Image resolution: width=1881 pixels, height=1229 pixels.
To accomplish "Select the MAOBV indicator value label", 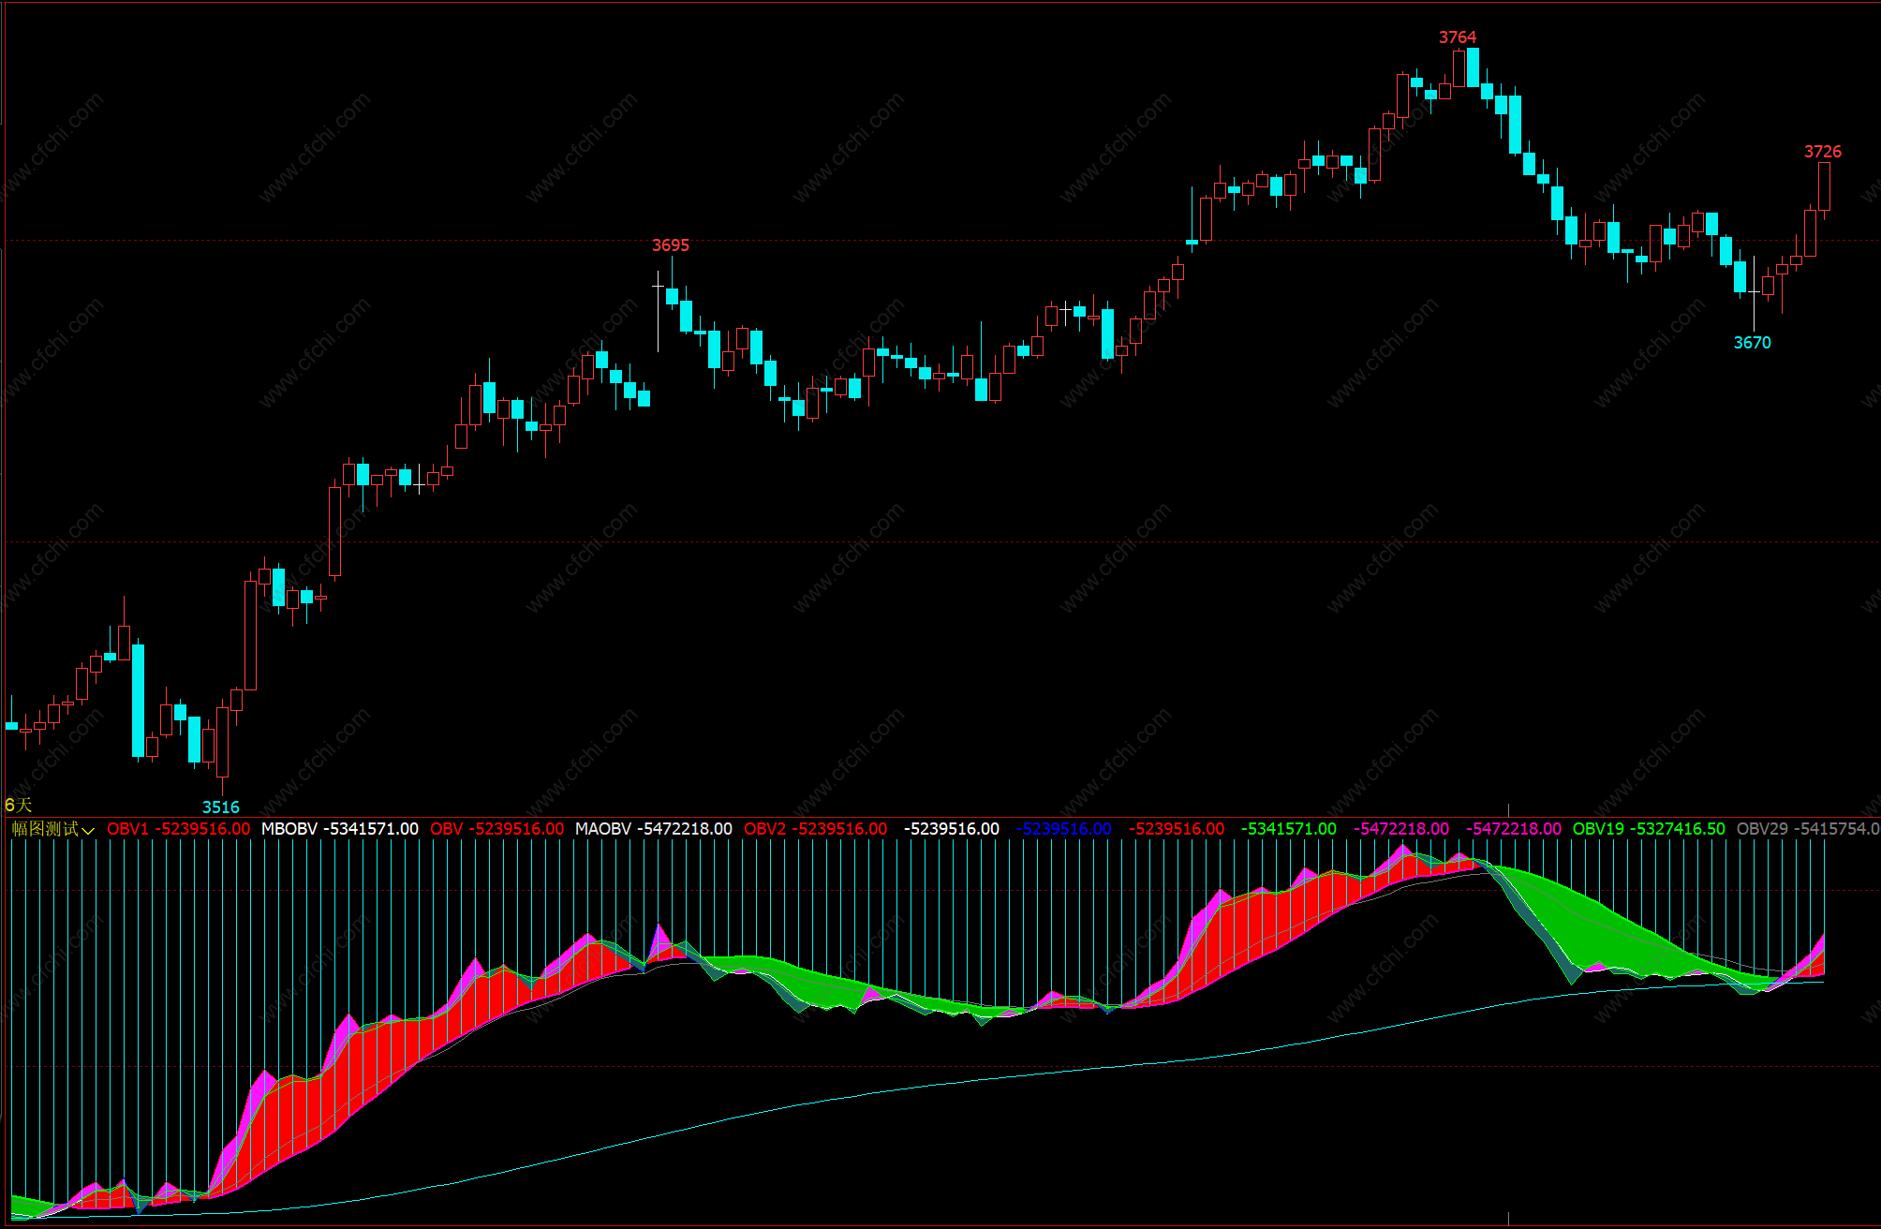I will [x=653, y=829].
